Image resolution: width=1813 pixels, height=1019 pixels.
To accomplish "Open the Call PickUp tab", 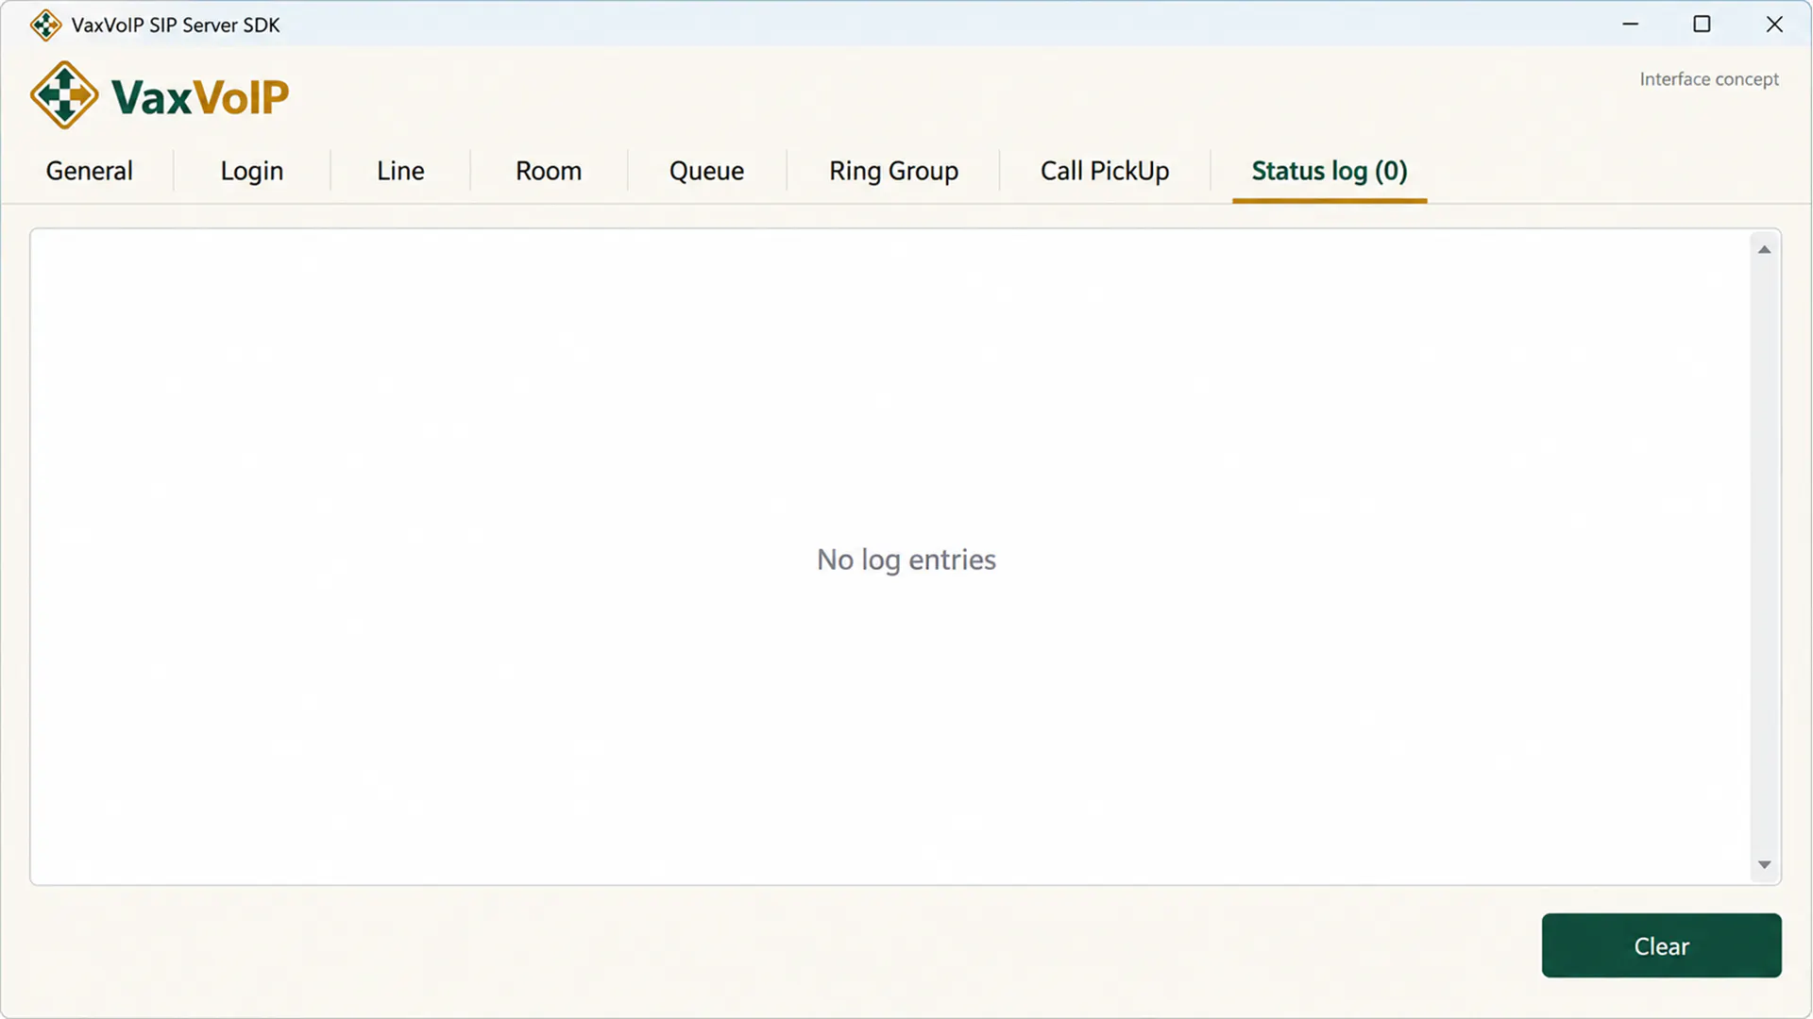I will [1105, 171].
